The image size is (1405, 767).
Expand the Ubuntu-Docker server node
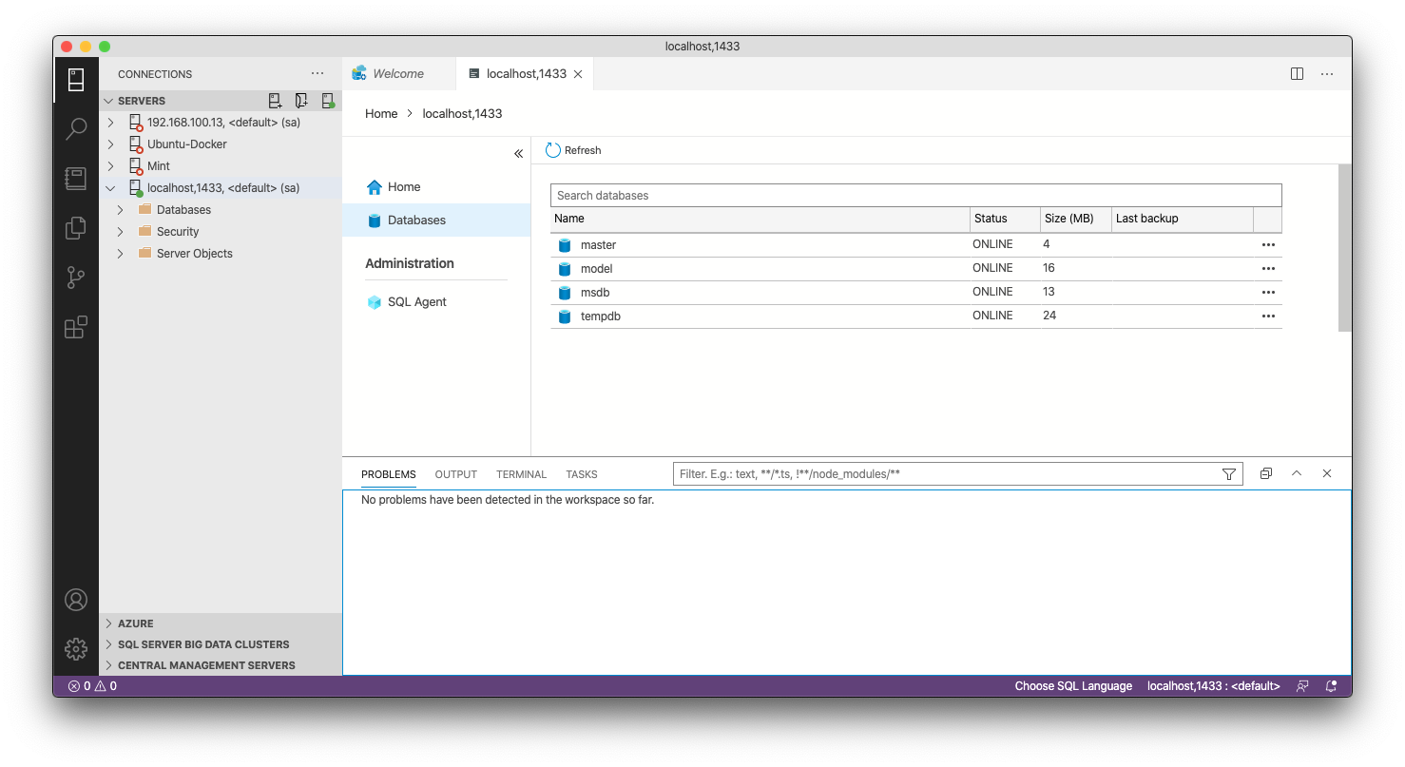110,144
